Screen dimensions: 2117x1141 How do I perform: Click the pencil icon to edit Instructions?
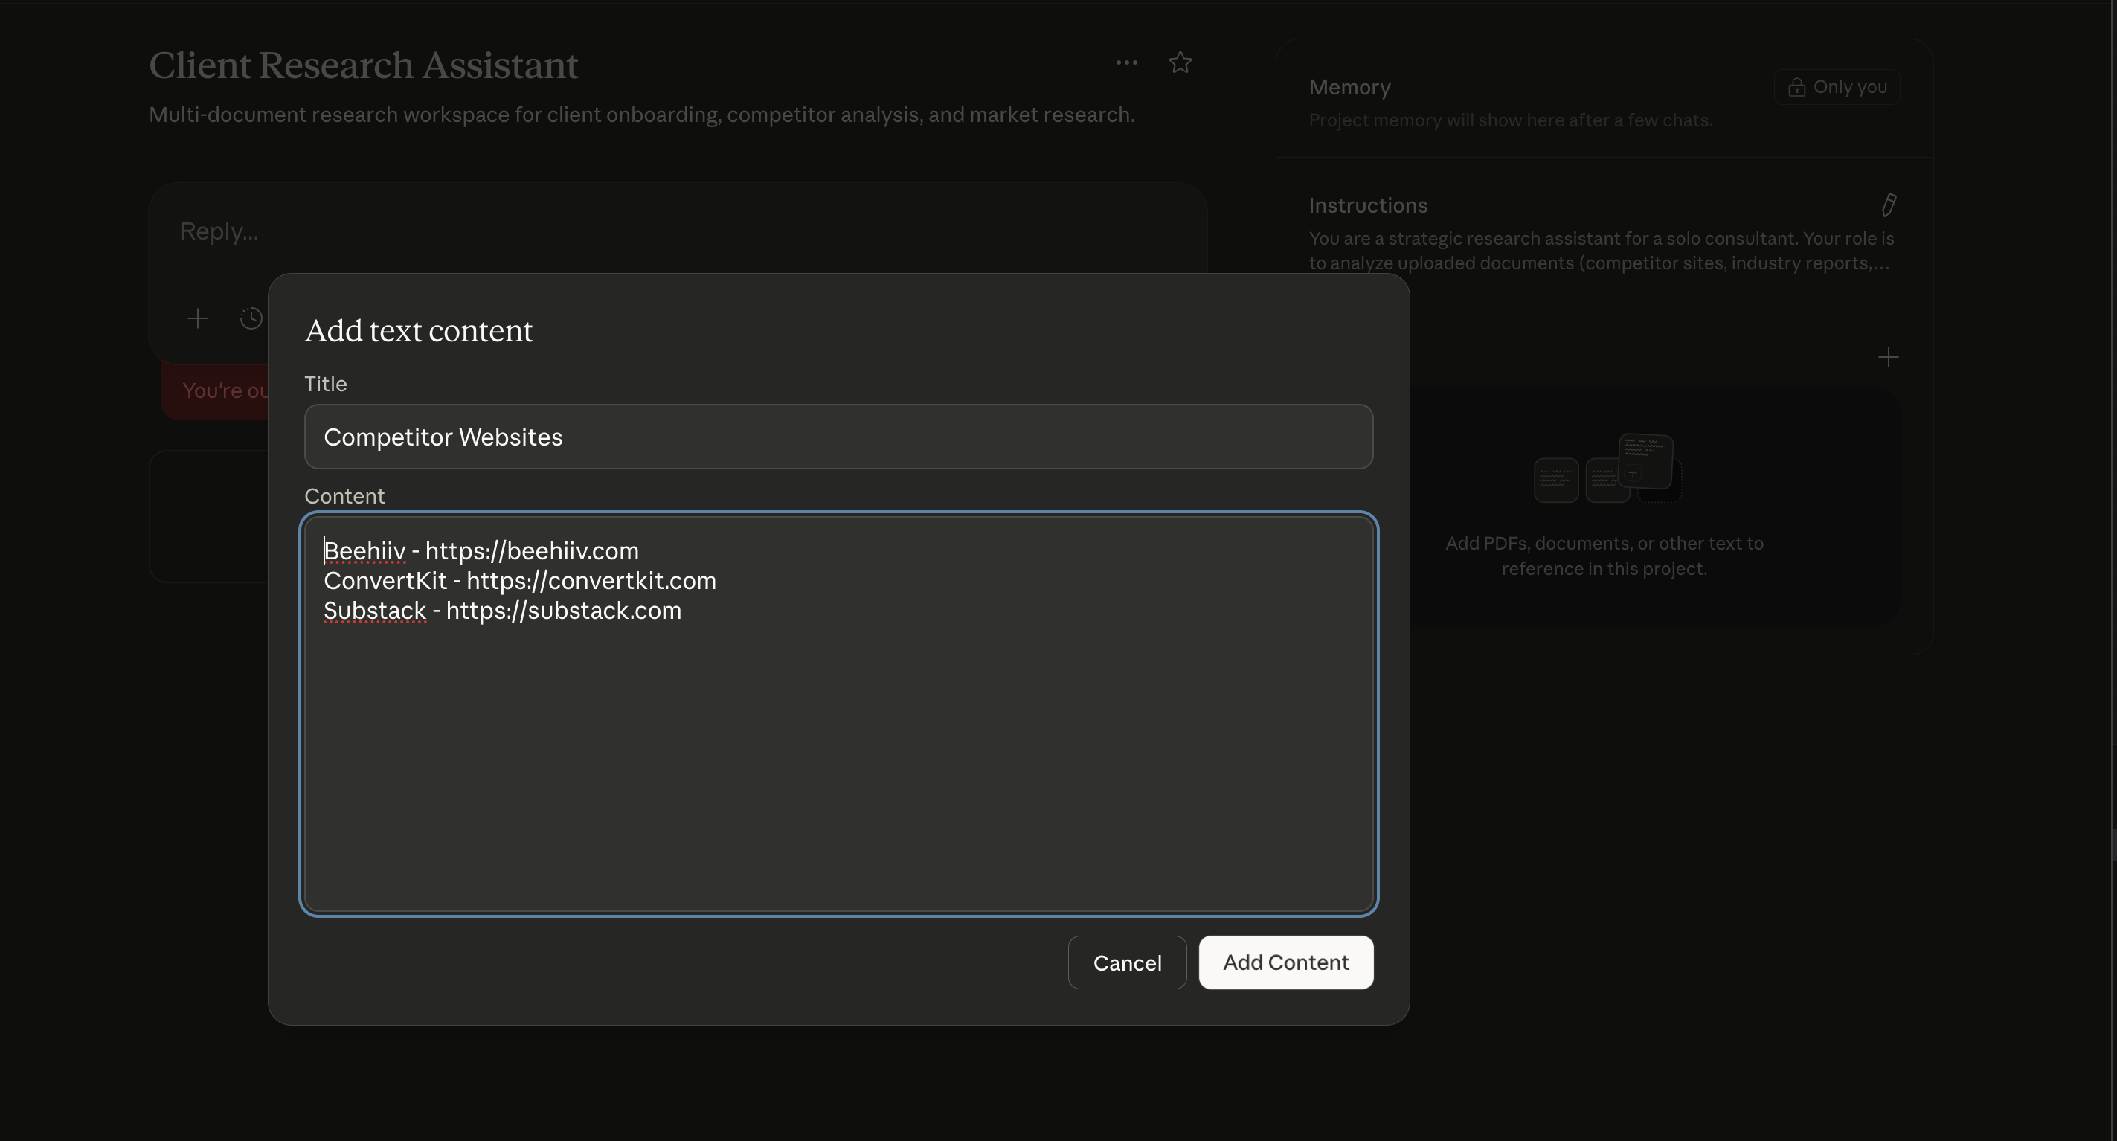click(x=1889, y=205)
